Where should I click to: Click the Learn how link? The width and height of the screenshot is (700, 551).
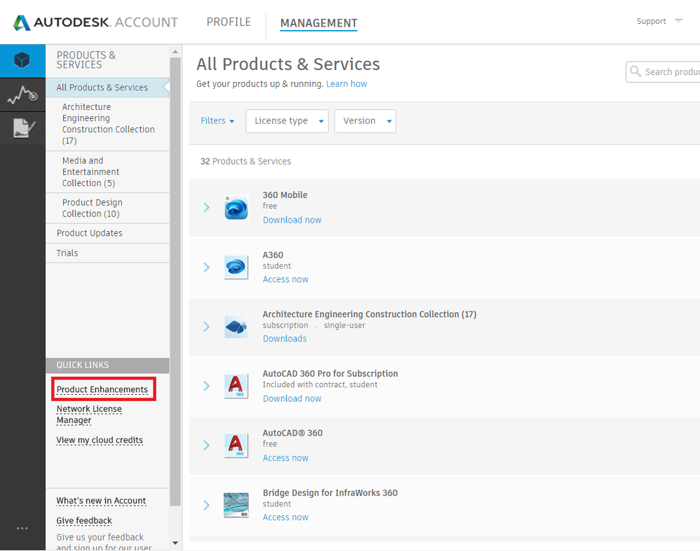click(346, 84)
